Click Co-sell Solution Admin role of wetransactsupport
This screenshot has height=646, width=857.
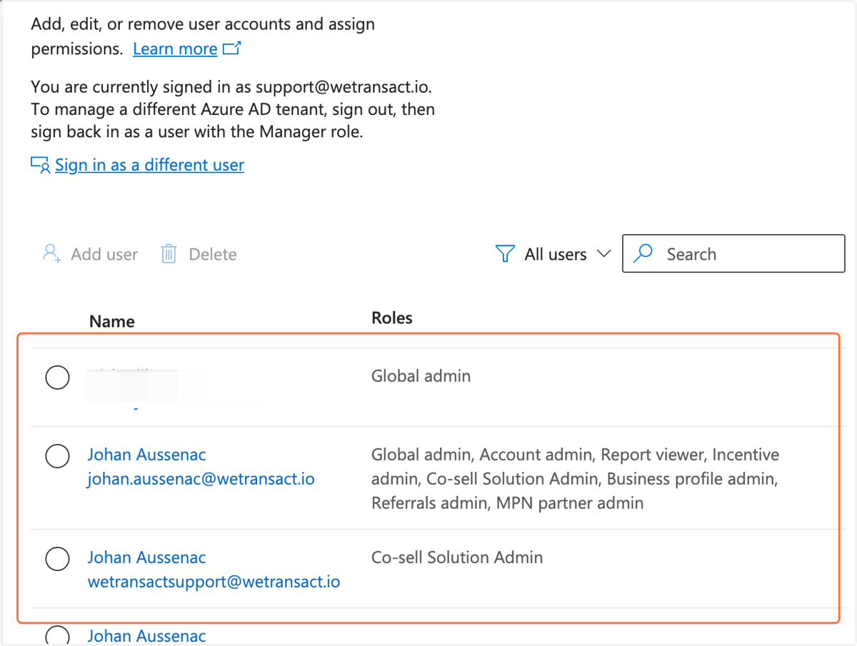tap(457, 557)
